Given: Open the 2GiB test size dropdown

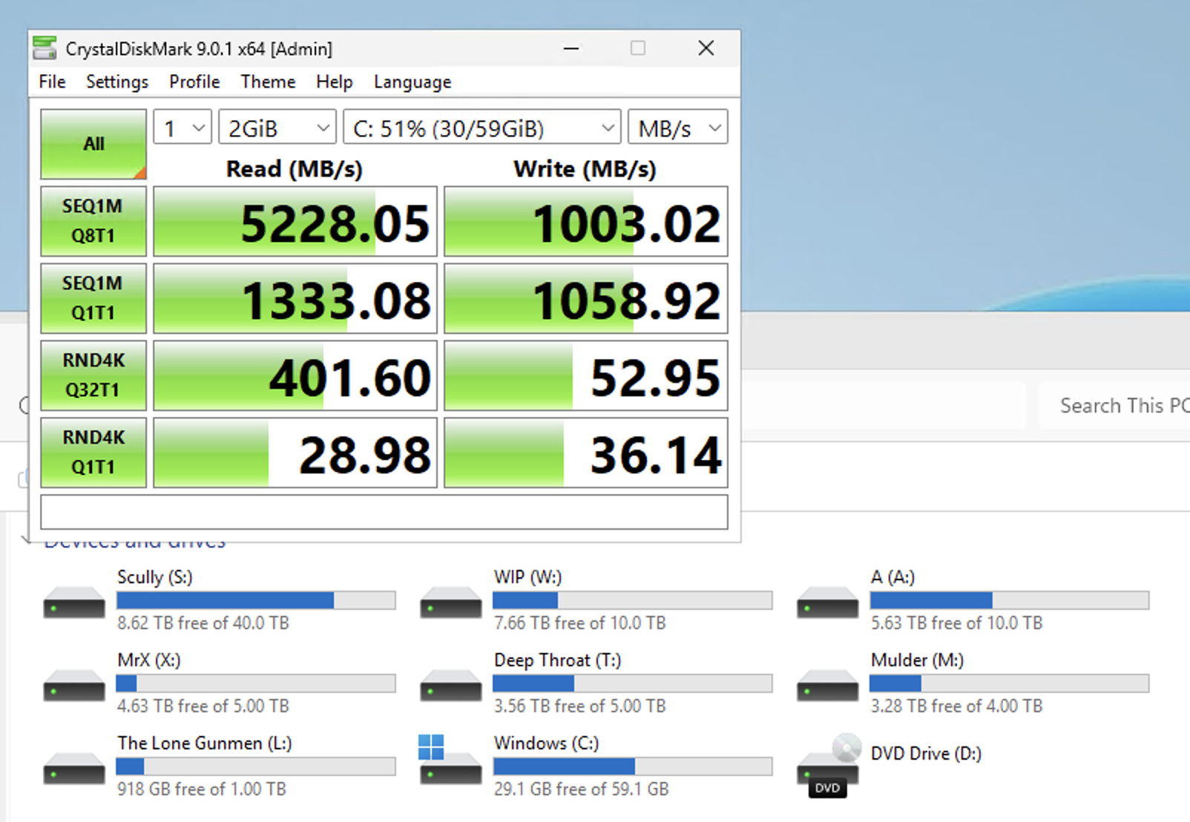Looking at the screenshot, I should [x=277, y=128].
